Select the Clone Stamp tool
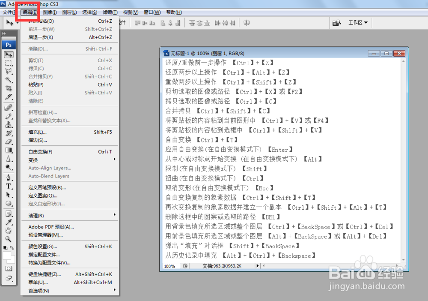Screen dimensions: 428x301 click(9, 125)
